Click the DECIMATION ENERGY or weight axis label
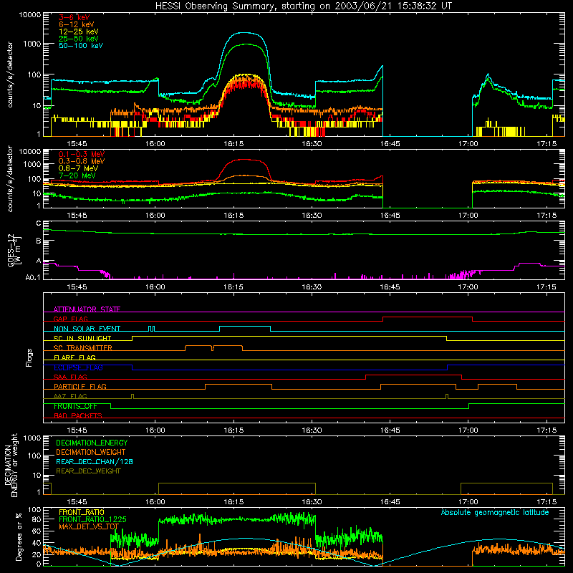The image size is (573, 573). [x=11, y=465]
